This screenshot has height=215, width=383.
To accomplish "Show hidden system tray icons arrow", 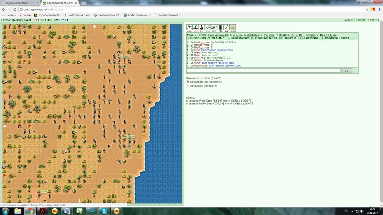I will click(352, 211).
